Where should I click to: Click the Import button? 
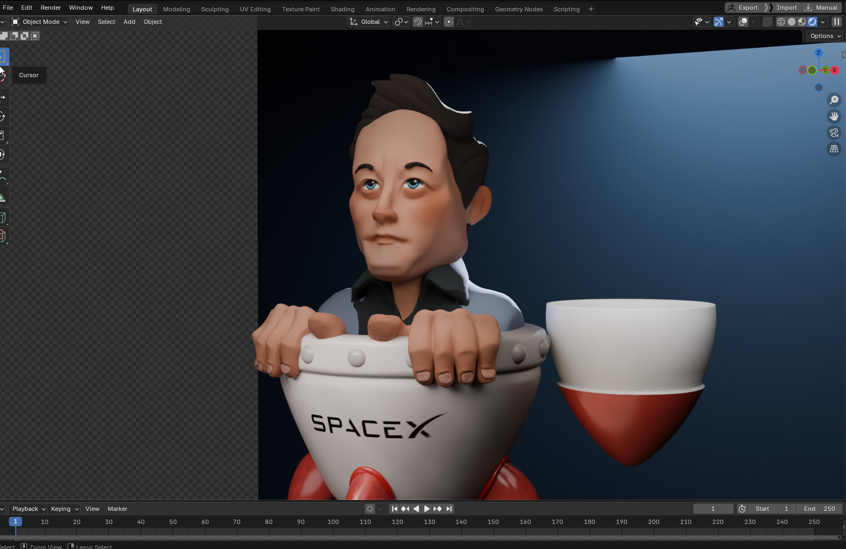coord(781,8)
